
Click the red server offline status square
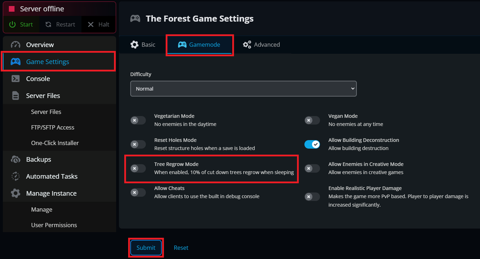(12, 9)
